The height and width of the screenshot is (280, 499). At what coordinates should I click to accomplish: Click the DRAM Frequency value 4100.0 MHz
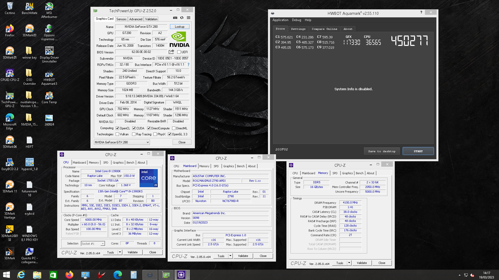pyautogui.click(x=350, y=202)
